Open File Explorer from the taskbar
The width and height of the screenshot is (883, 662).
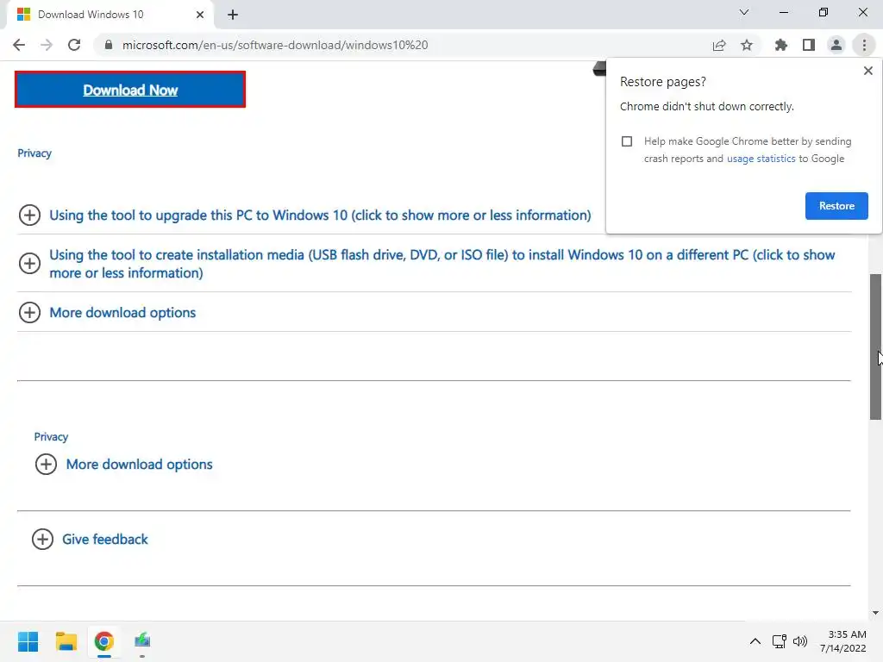click(66, 641)
